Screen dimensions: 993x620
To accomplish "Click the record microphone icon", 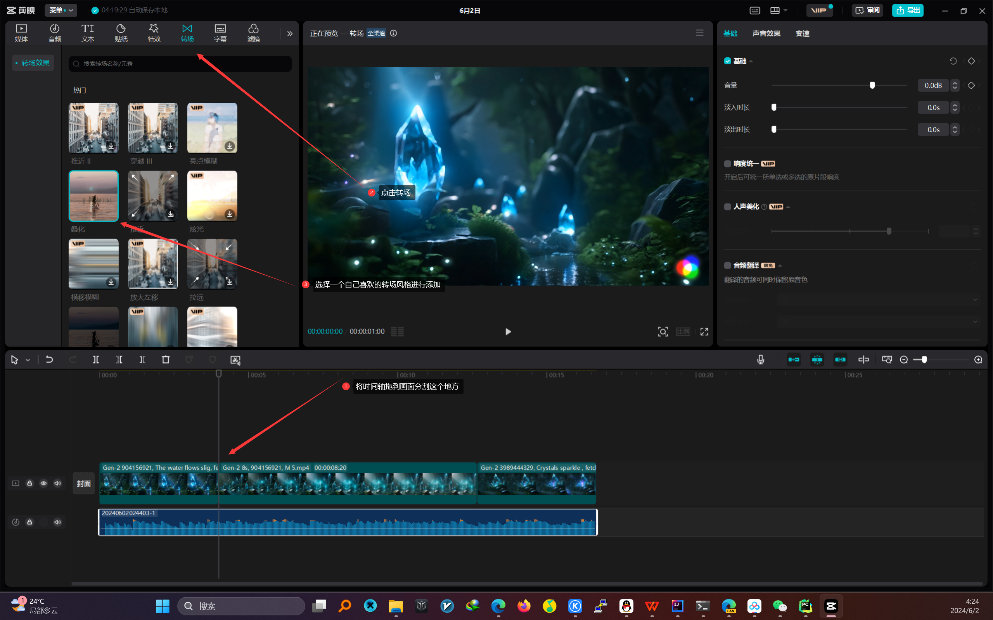I will point(760,360).
